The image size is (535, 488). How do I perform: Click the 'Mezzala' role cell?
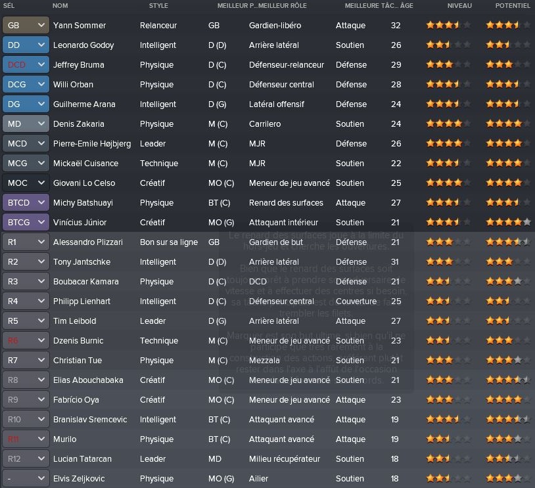pyautogui.click(x=264, y=361)
